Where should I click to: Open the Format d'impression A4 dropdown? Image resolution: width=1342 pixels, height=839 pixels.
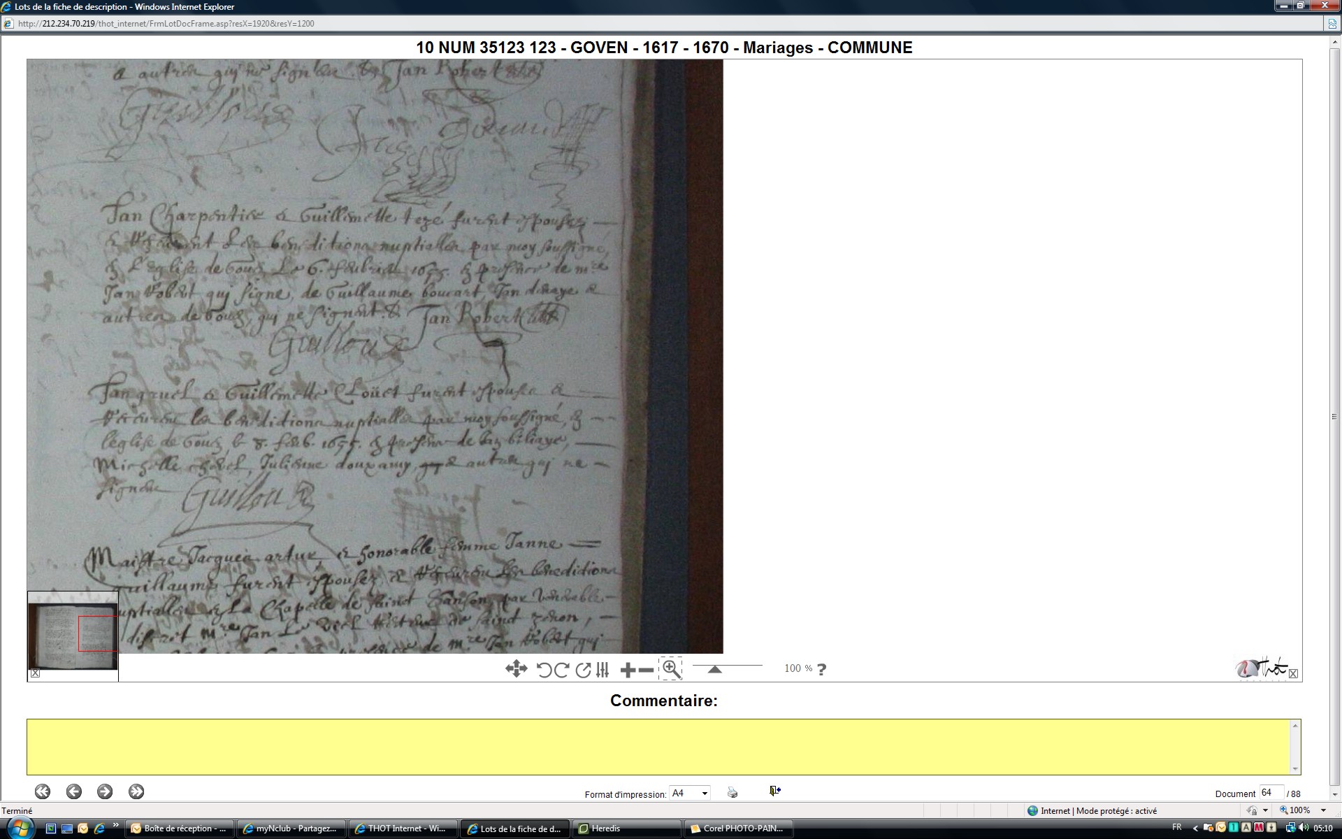click(689, 793)
